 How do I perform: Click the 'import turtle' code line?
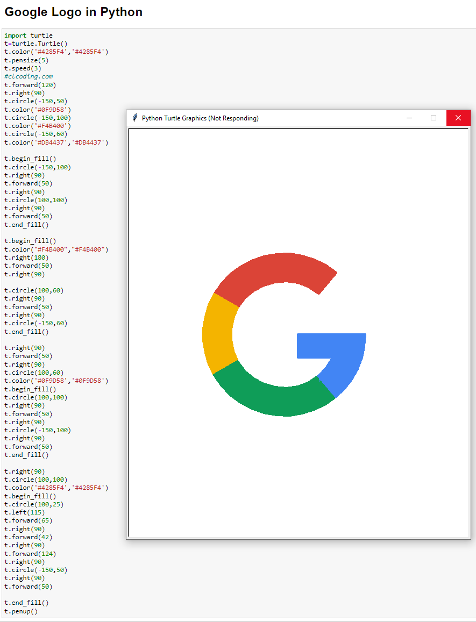(29, 35)
